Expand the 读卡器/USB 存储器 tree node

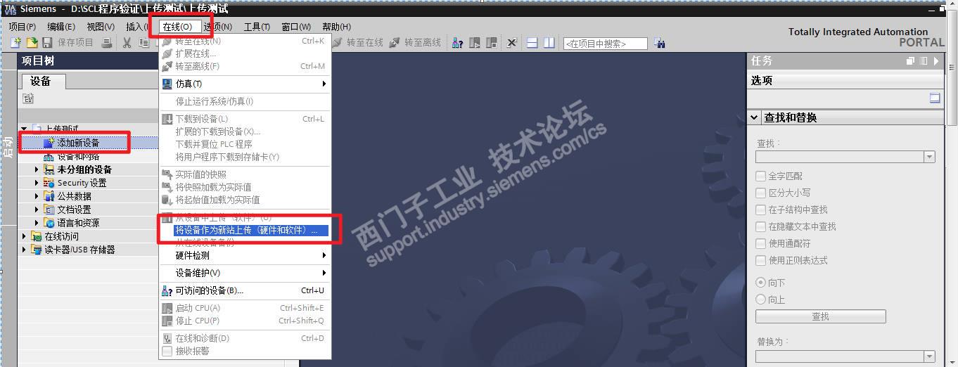24,250
